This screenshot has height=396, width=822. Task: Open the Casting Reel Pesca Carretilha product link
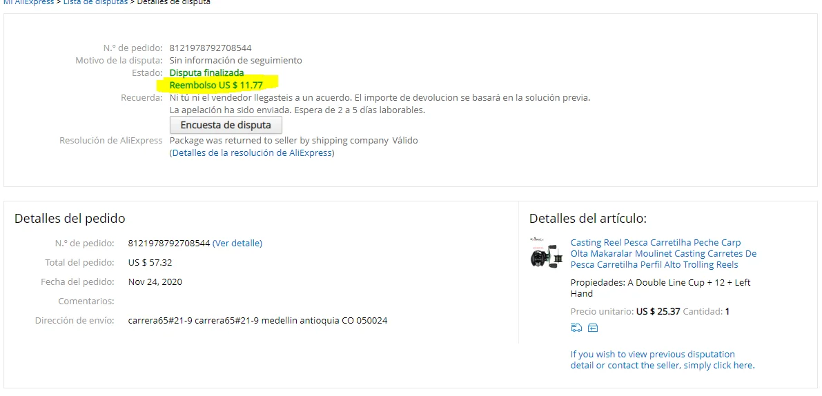click(663, 253)
